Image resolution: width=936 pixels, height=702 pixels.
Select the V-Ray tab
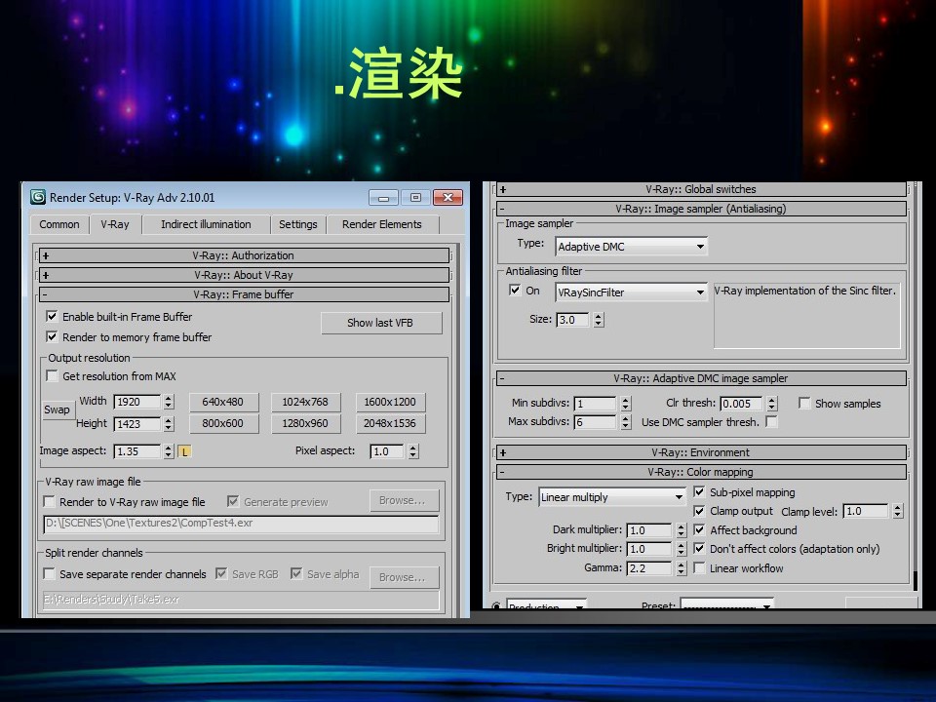pos(115,224)
